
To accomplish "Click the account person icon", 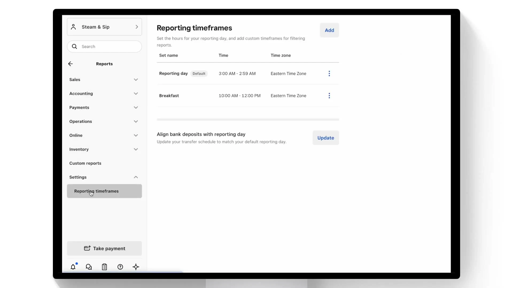I will (73, 27).
